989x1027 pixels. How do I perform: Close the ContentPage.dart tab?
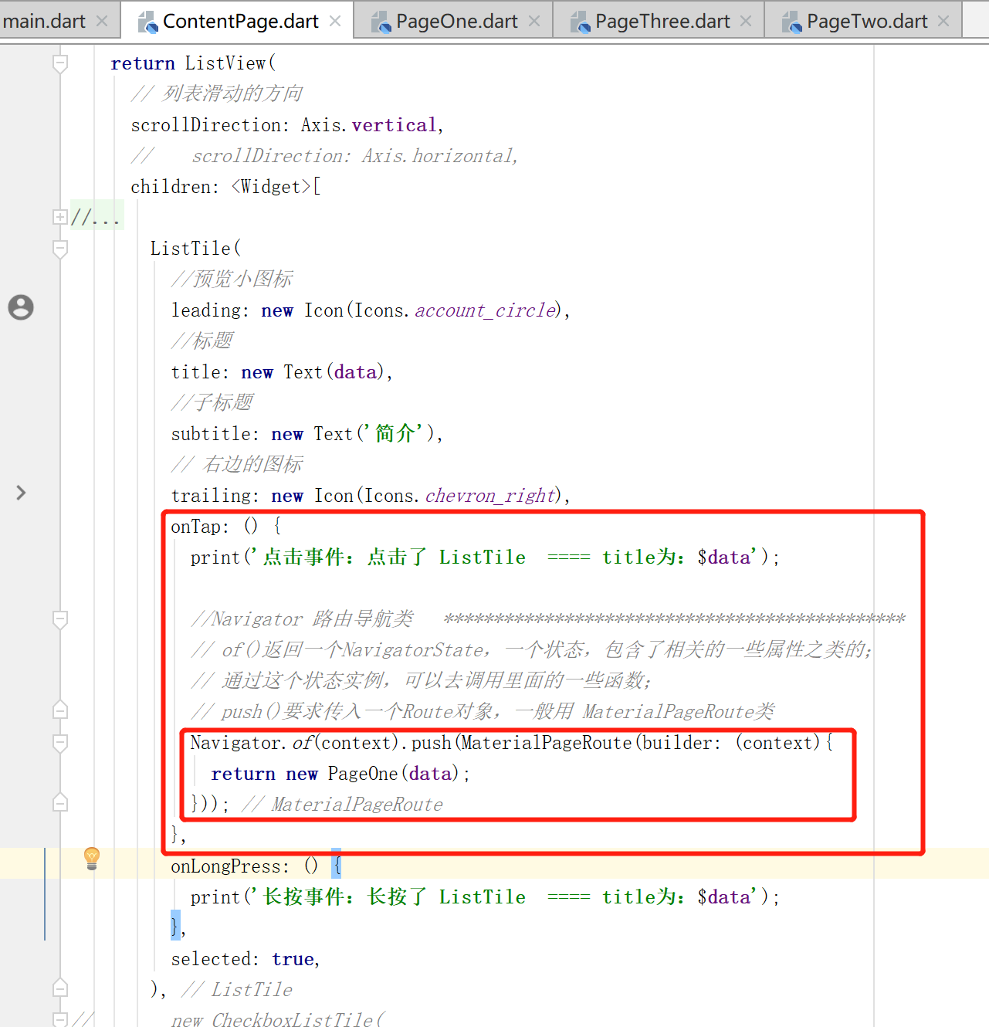click(x=335, y=22)
